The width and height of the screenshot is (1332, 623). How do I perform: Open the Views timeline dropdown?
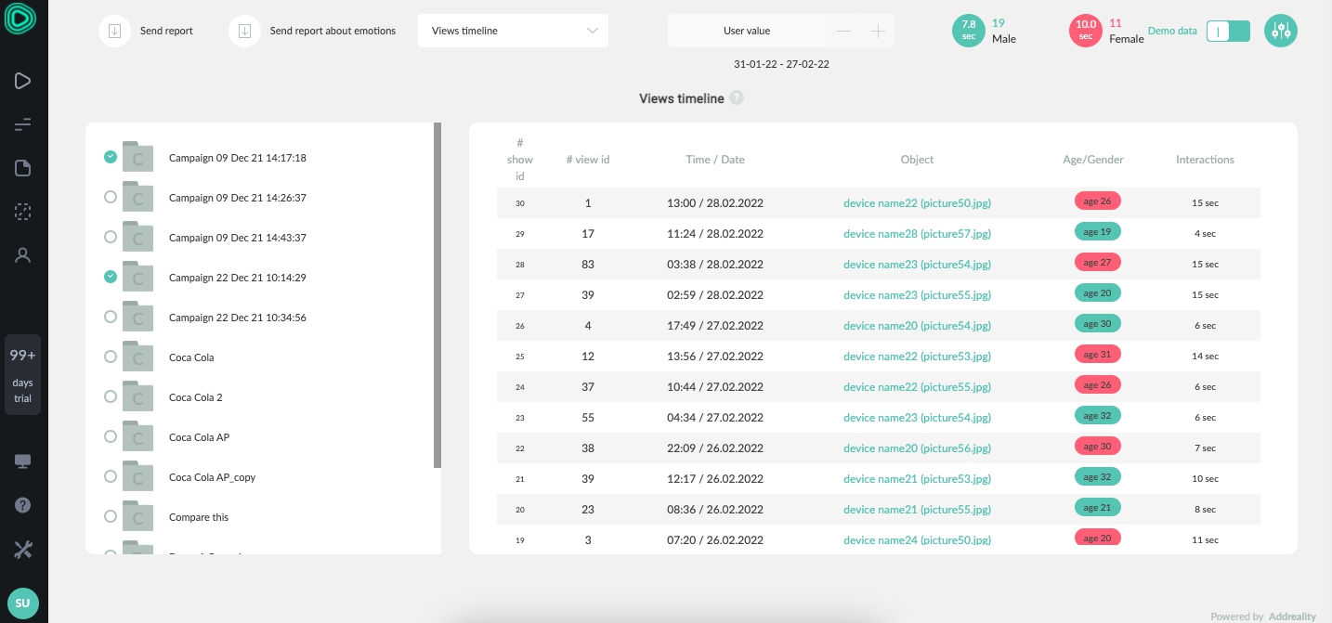click(x=513, y=31)
